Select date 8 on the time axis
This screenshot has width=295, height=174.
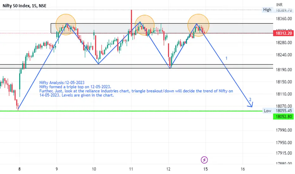20,169
